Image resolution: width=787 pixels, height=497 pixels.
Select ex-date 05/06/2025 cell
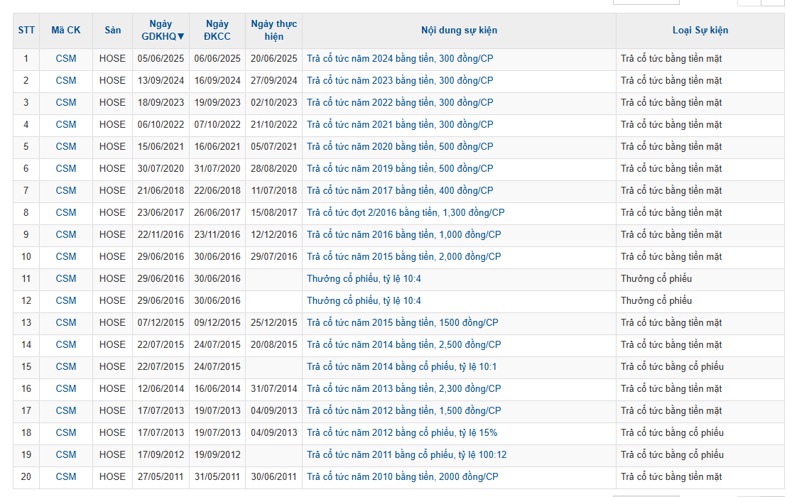tap(161, 59)
